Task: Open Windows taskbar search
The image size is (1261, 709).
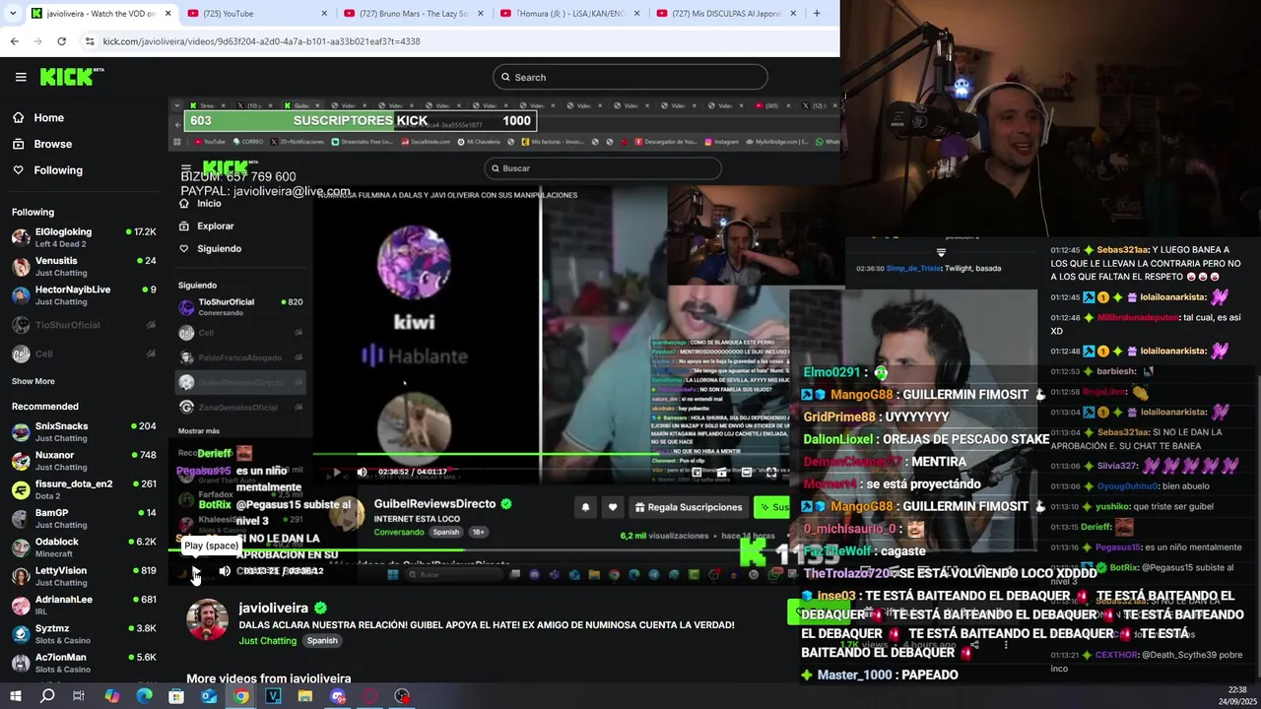Action: [x=47, y=696]
